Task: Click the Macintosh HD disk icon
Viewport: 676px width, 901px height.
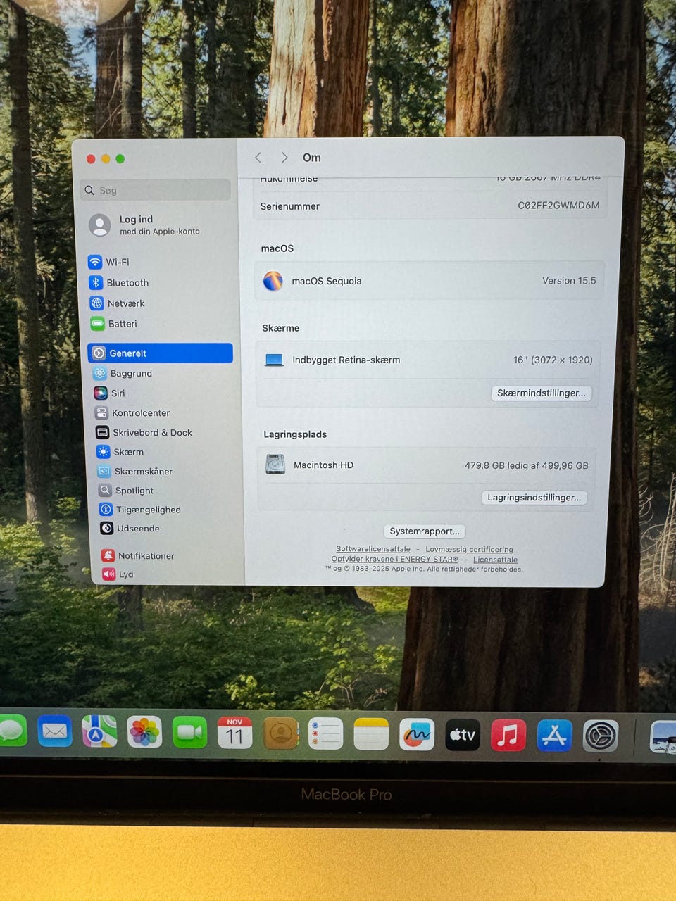Action: [x=275, y=465]
